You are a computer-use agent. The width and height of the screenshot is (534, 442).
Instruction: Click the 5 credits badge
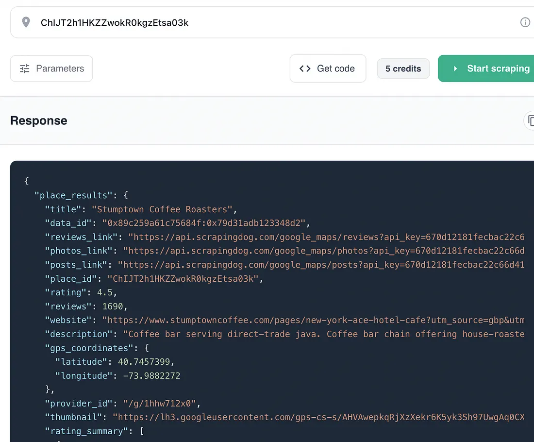[403, 68]
